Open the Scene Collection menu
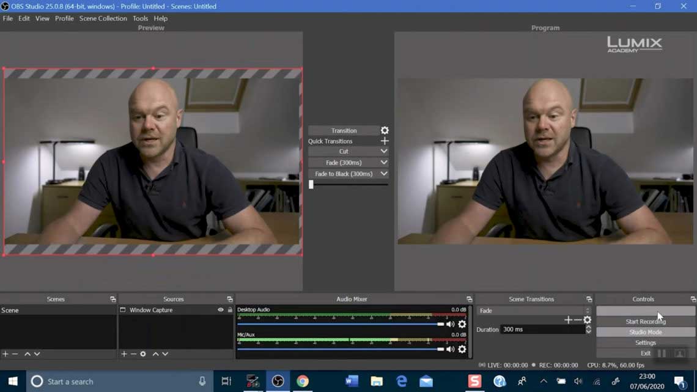 103,18
